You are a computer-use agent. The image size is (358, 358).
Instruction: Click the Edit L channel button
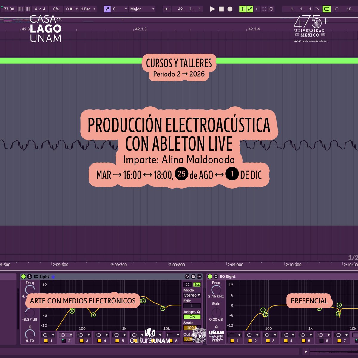pyautogui.click(x=192, y=306)
